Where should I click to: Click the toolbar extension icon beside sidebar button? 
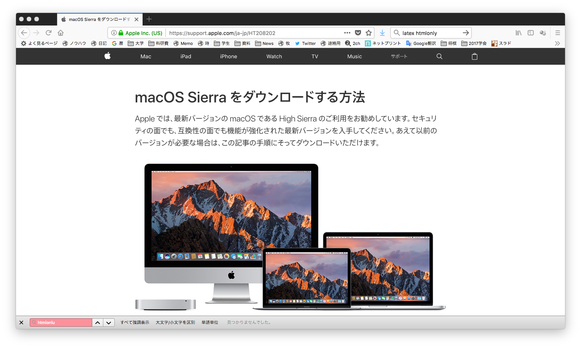click(x=543, y=33)
